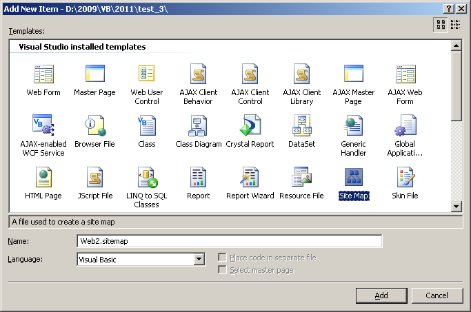Image resolution: width=471 pixels, height=312 pixels.
Task: Click the dialog Help question mark button
Action: (448, 9)
